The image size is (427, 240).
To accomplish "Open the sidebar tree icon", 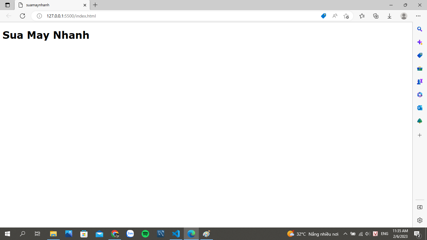I will click(420, 121).
